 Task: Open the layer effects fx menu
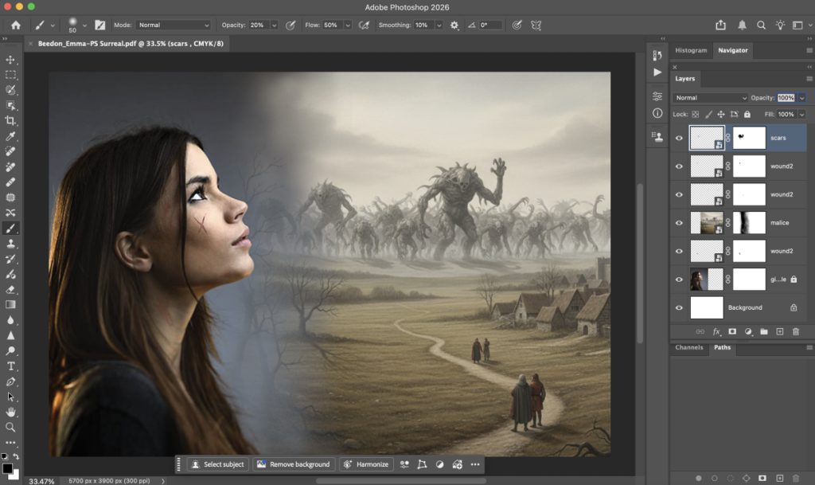pos(716,331)
